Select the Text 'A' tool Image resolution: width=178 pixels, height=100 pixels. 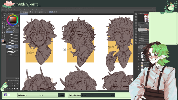5,36
